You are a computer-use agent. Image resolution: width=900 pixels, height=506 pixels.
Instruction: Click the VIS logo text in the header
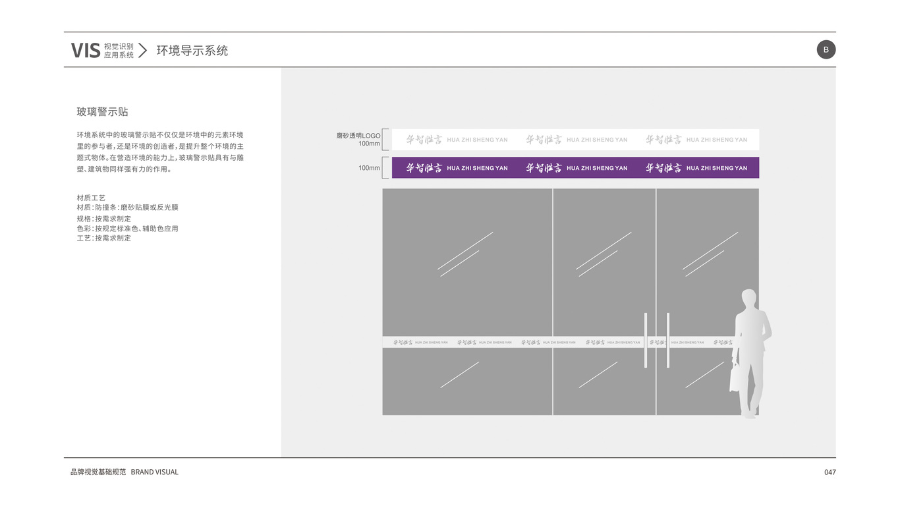pyautogui.click(x=86, y=50)
